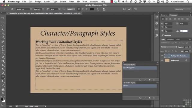
Task: Select the Zoom tool
Action: click(3, 93)
